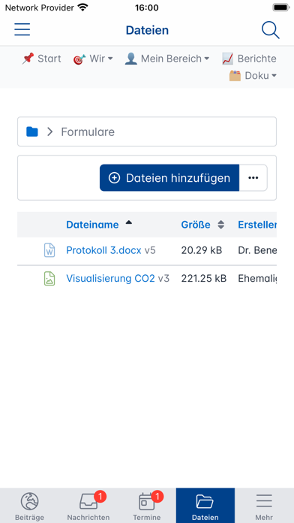The width and height of the screenshot is (294, 523).
Task: Open Termine calendar tab
Action: [x=147, y=506]
